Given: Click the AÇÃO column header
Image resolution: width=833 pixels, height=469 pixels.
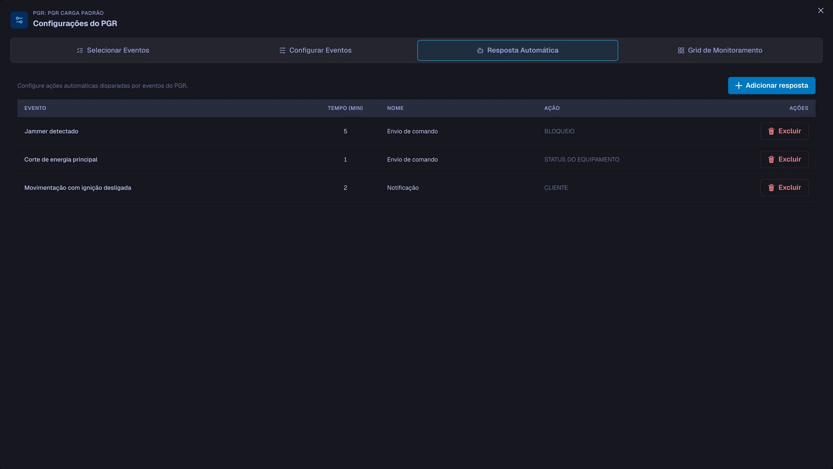Looking at the screenshot, I should click(552, 108).
